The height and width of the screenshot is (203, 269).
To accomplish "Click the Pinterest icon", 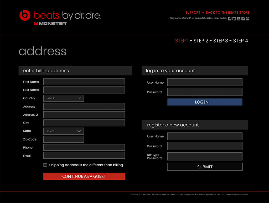I will (247, 19).
